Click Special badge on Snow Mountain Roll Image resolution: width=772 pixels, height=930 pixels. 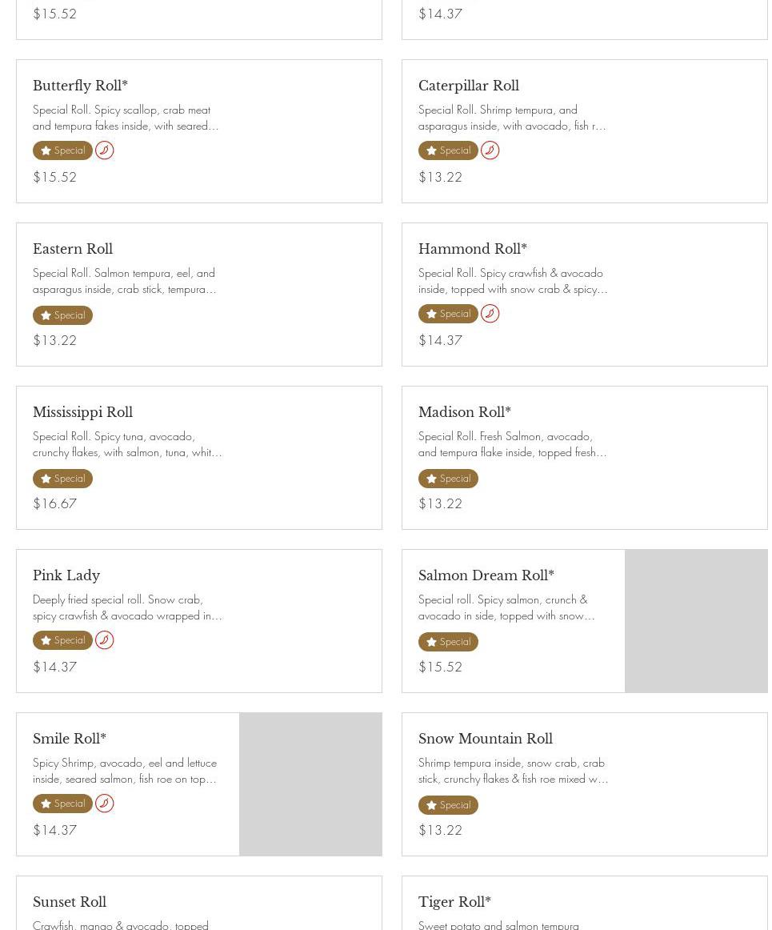(448, 805)
